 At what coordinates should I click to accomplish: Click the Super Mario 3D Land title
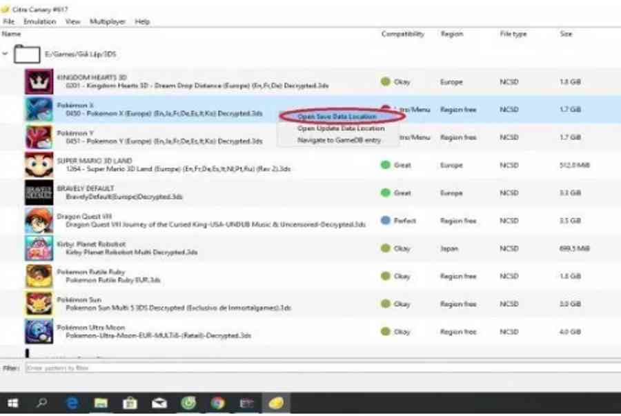[x=95, y=161]
